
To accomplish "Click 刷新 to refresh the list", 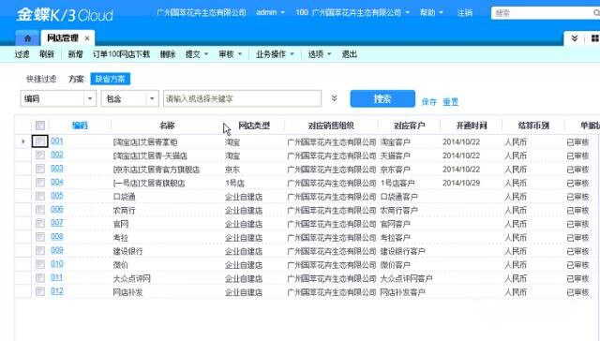I will coord(47,54).
